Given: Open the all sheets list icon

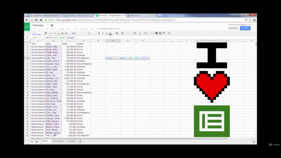Looking at the screenshot, I should tap(36, 141).
